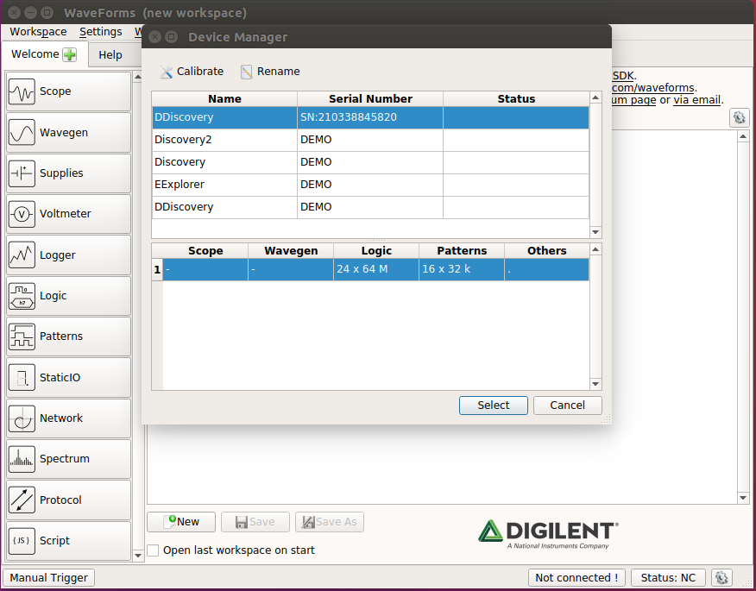The image size is (756, 591).
Task: Click the down arrow of configuration list scrollbar
Action: point(595,384)
